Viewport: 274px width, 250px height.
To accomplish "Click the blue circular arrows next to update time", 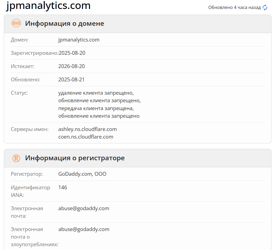I will 265,7.
